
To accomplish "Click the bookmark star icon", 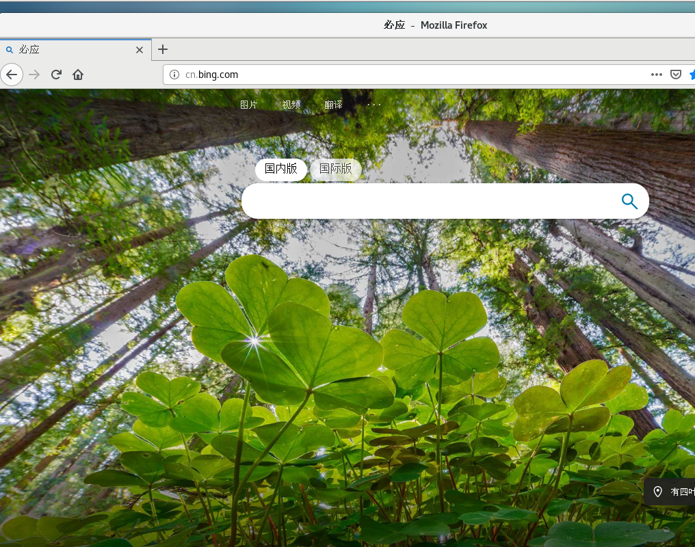I will coord(692,75).
